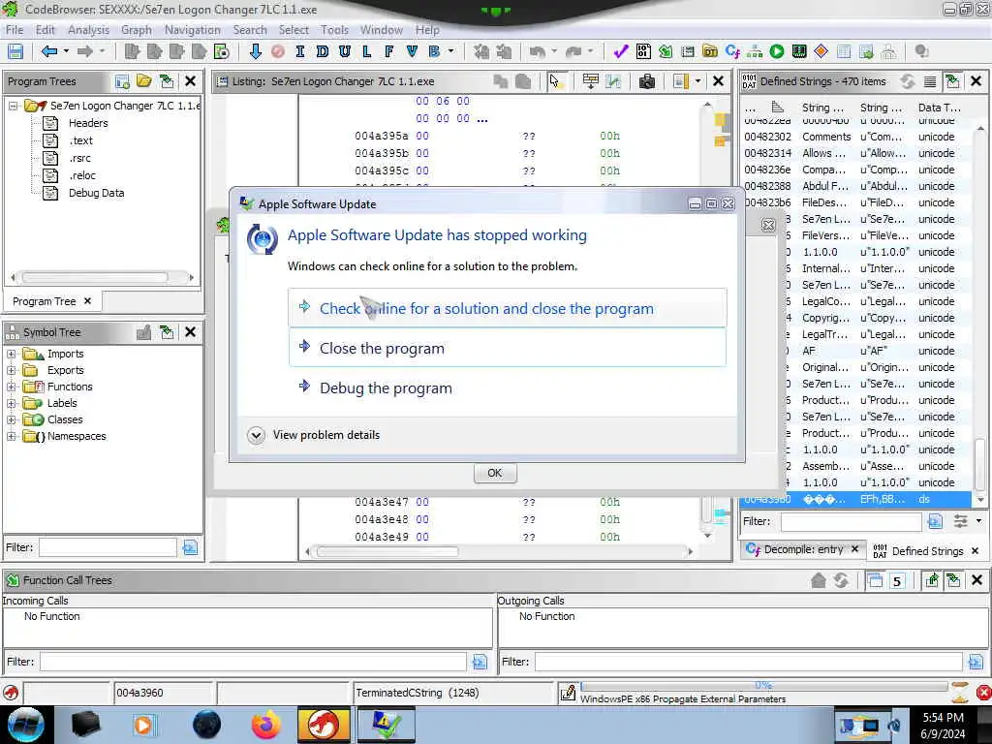Screen dimensions: 992x744
Task: Click the Save program toolbar icon
Action: coord(15,51)
